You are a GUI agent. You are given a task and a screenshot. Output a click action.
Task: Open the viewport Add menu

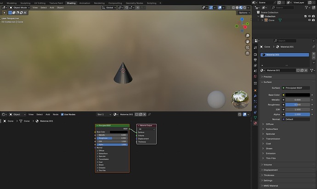tap(52, 8)
